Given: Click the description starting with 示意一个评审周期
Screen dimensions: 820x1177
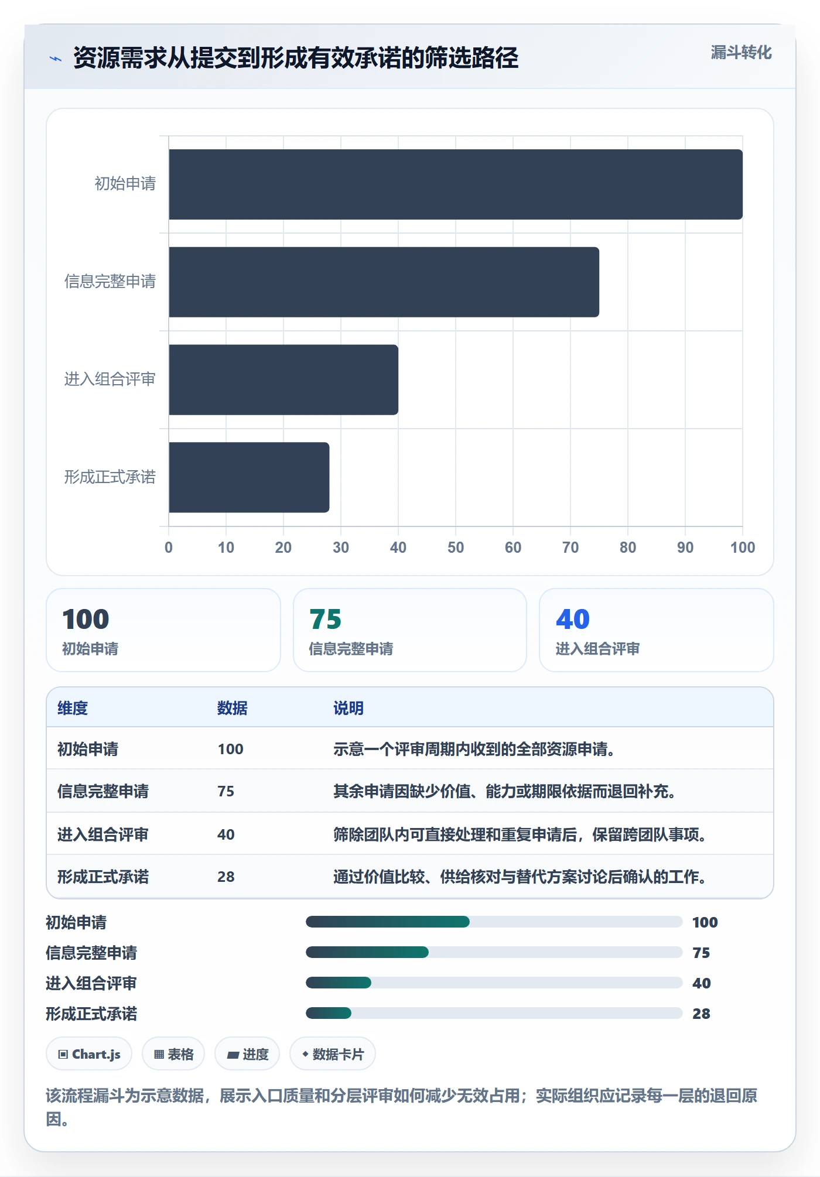Looking at the screenshot, I should pos(474,749).
